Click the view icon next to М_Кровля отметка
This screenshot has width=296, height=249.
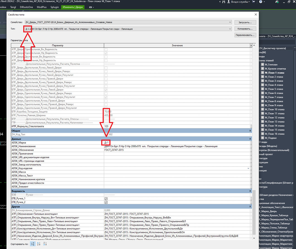coord(262,69)
